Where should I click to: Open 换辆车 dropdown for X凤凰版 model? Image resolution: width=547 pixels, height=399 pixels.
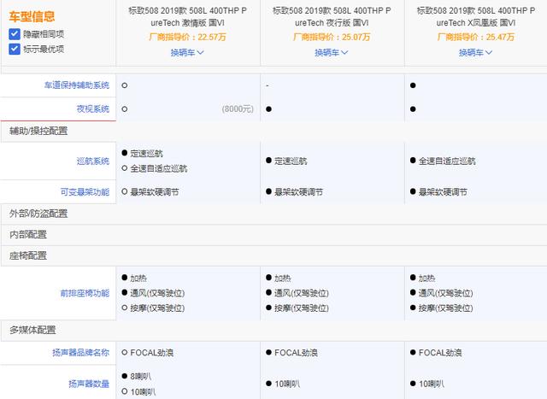click(475, 53)
